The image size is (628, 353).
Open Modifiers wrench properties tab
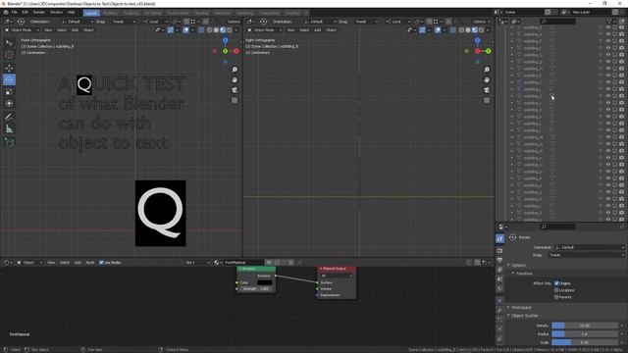tap(499, 310)
